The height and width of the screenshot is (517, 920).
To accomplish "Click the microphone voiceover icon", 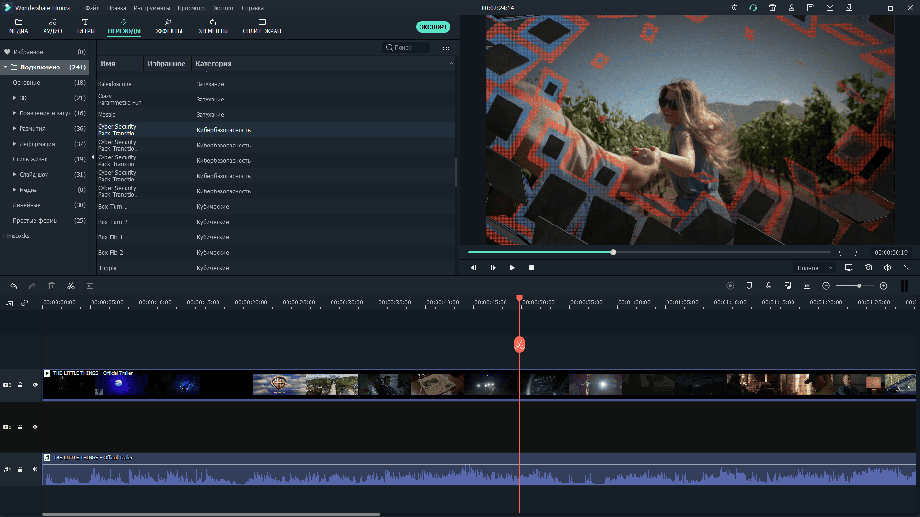I will [x=769, y=286].
